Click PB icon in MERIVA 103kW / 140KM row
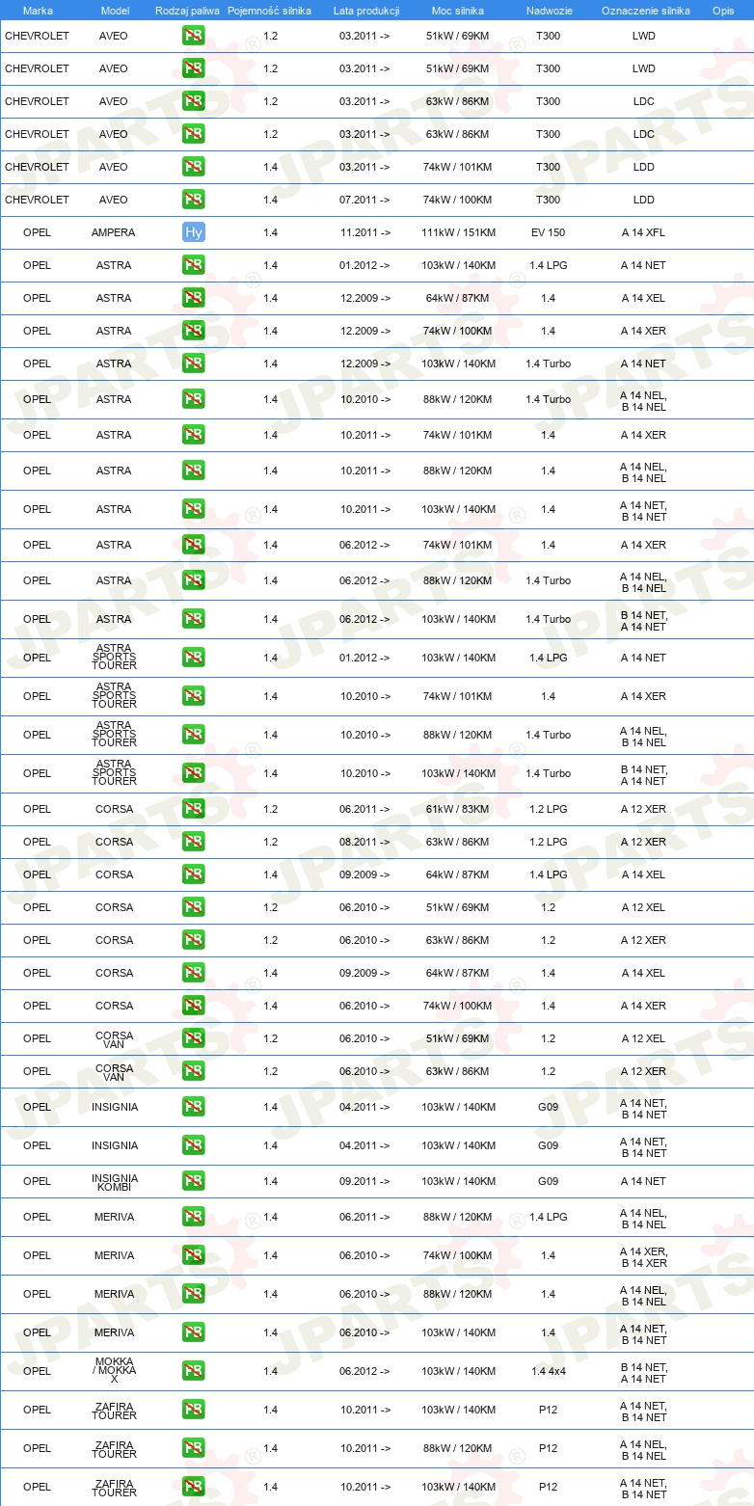 pyautogui.click(x=194, y=1332)
